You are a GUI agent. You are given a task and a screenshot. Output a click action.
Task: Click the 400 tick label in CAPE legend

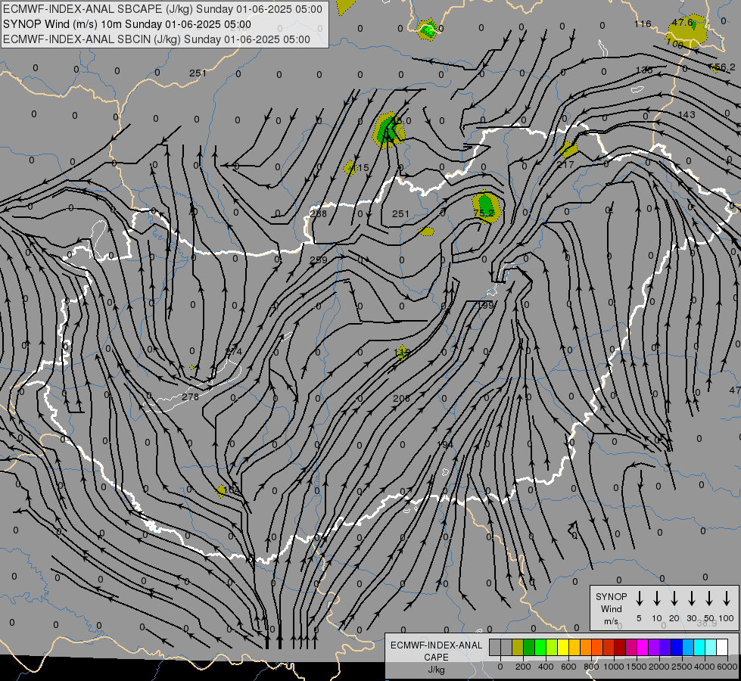(x=546, y=667)
